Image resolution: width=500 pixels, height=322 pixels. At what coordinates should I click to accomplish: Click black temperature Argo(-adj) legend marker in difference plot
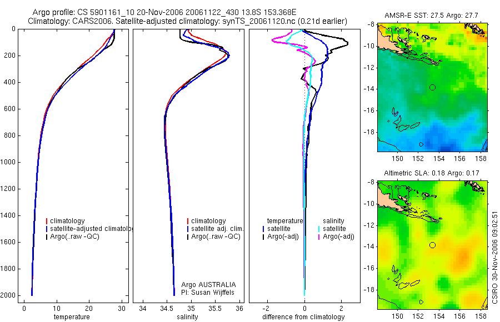pyautogui.click(x=263, y=237)
